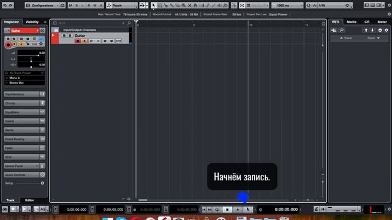The image size is (392, 220).
Task: Select the Erase tool
Action: pos(178,5)
